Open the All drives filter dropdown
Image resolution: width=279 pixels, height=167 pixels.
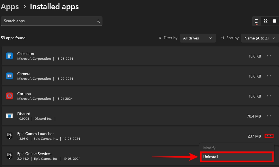coord(198,38)
